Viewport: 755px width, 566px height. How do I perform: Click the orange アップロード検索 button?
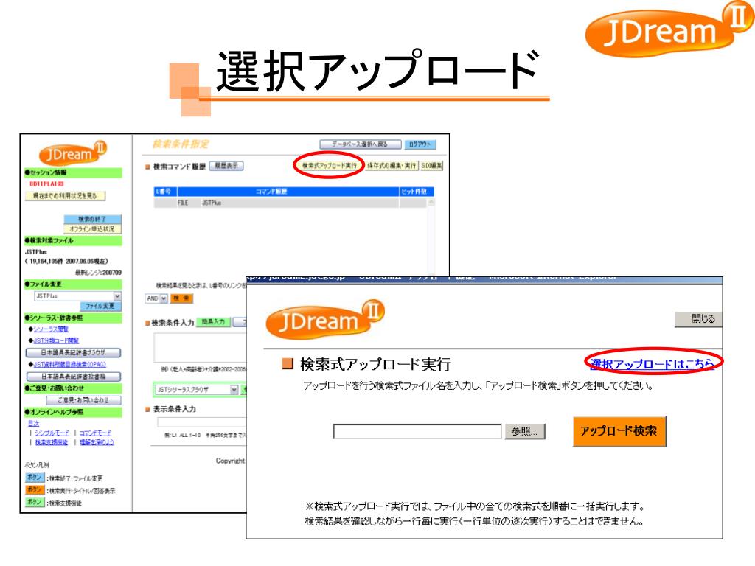click(619, 431)
